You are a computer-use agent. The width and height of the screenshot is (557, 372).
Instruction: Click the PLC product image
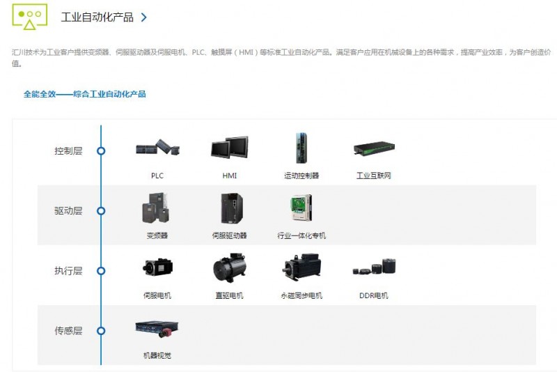tap(158, 147)
